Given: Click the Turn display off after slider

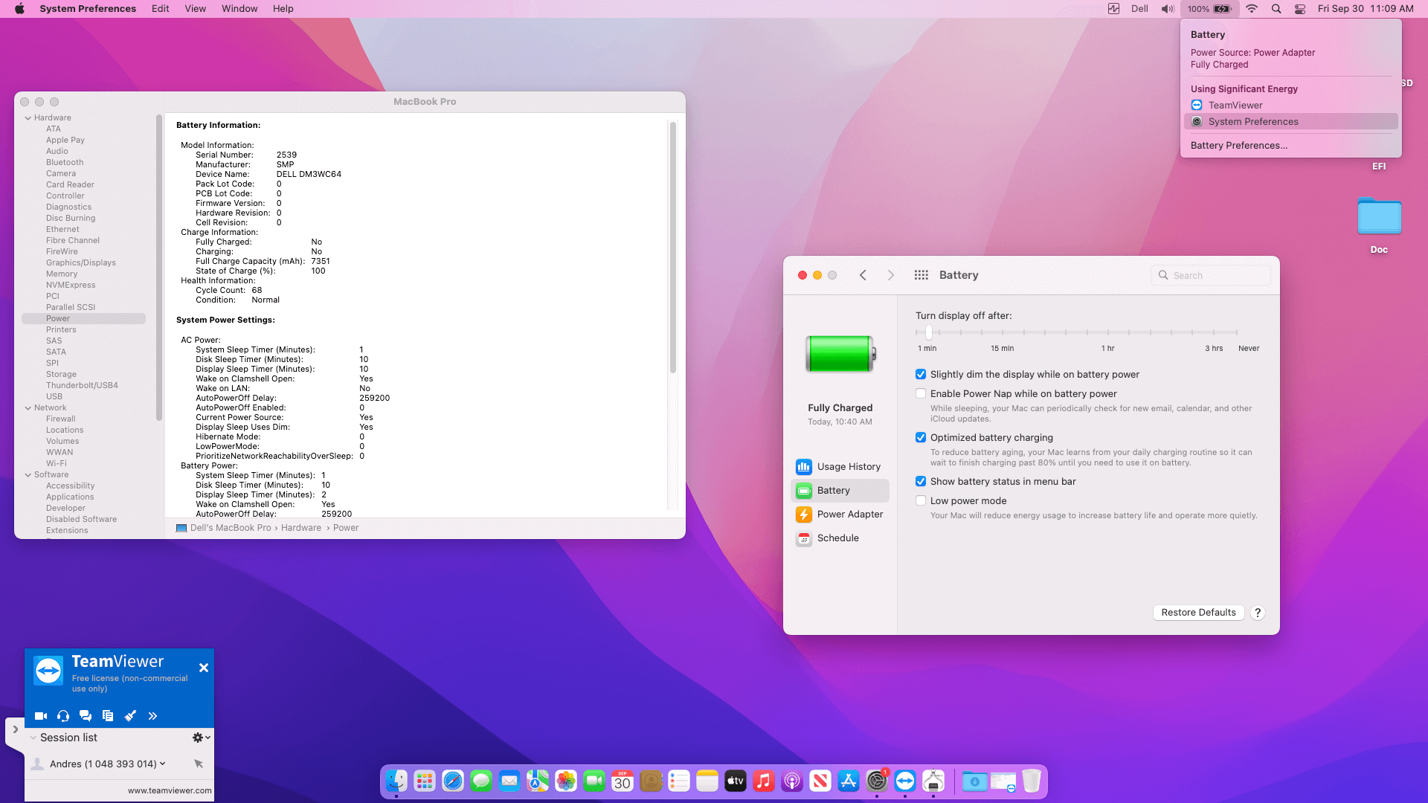Looking at the screenshot, I should [x=929, y=333].
